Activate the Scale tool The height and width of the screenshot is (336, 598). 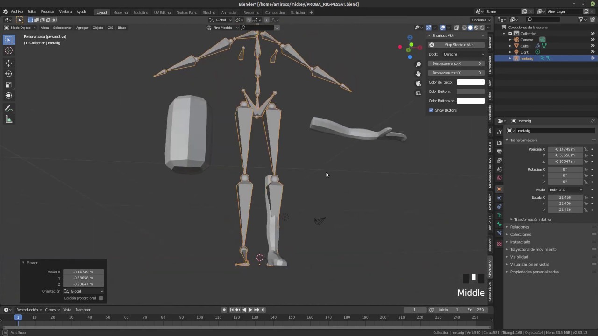point(8,84)
